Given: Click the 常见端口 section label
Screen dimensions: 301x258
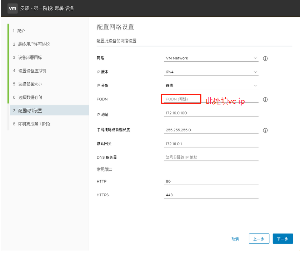Looking at the screenshot, I should click(104, 170).
